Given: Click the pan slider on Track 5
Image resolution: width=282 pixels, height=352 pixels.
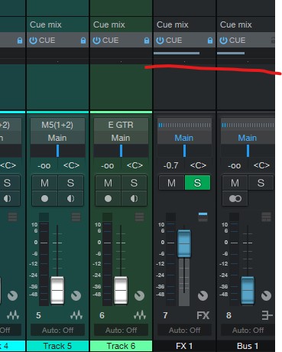Looking at the screenshot, I should coord(57,151).
